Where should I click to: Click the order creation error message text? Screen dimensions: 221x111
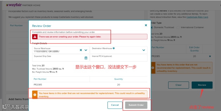pyautogui.click(x=70, y=37)
